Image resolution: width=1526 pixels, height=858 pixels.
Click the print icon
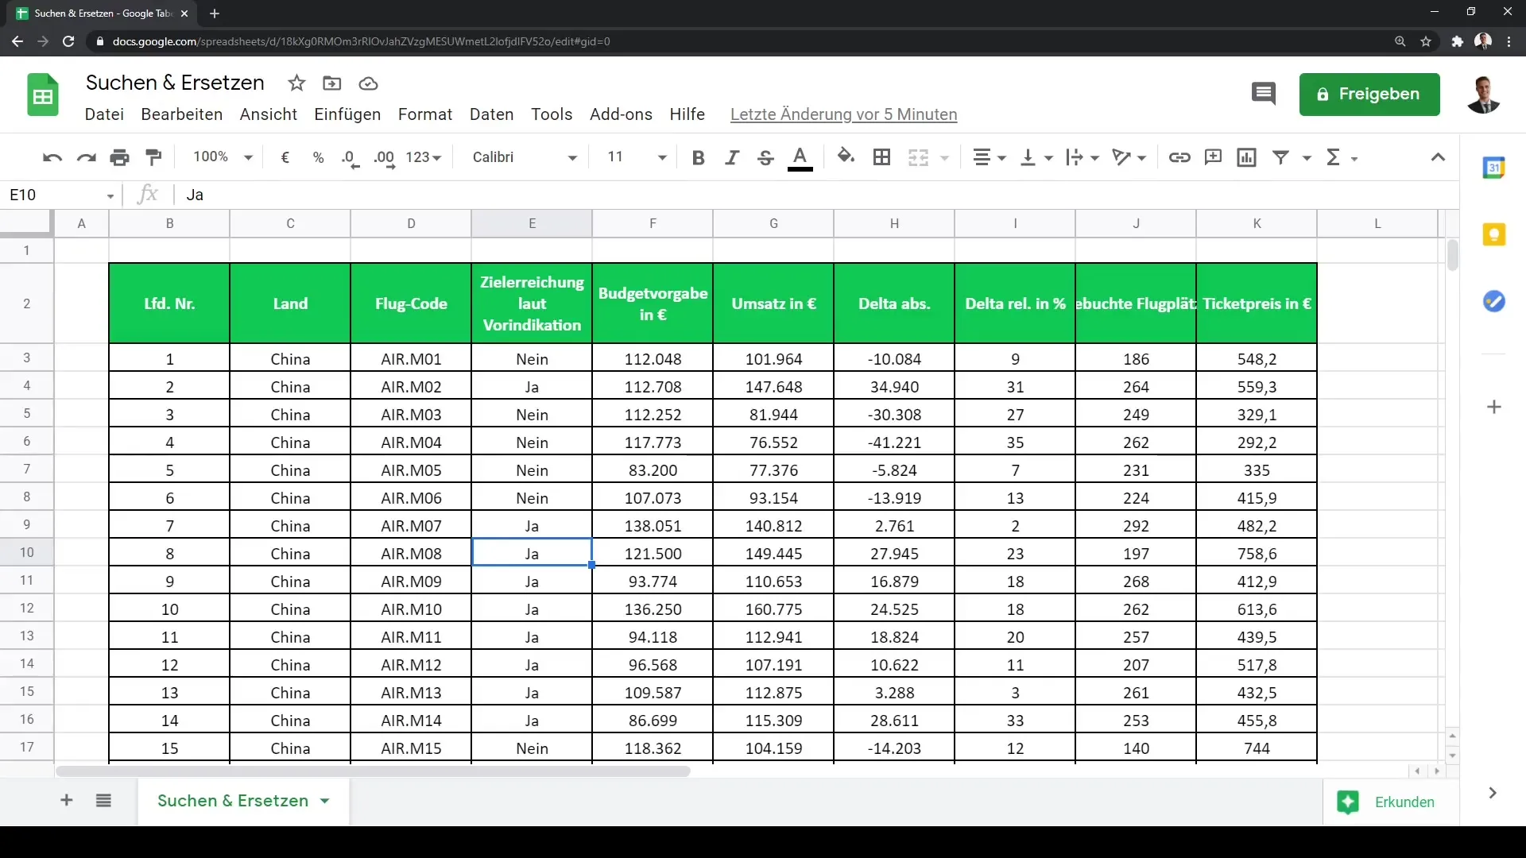click(x=120, y=157)
